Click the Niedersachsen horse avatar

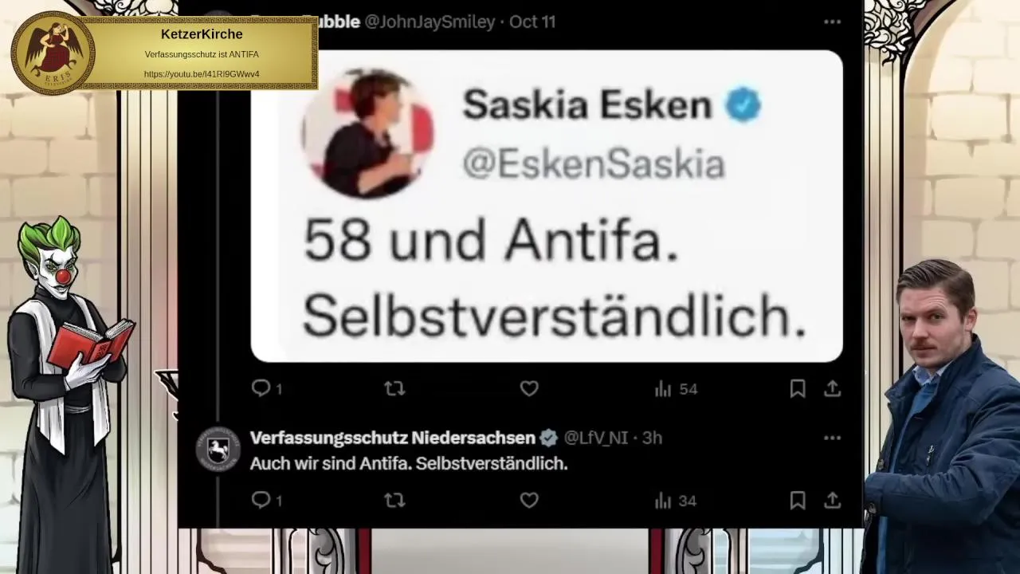[218, 450]
